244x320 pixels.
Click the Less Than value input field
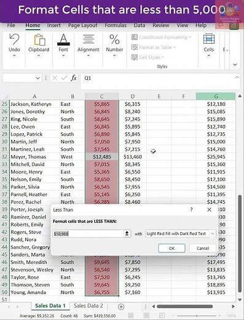tap(88, 233)
